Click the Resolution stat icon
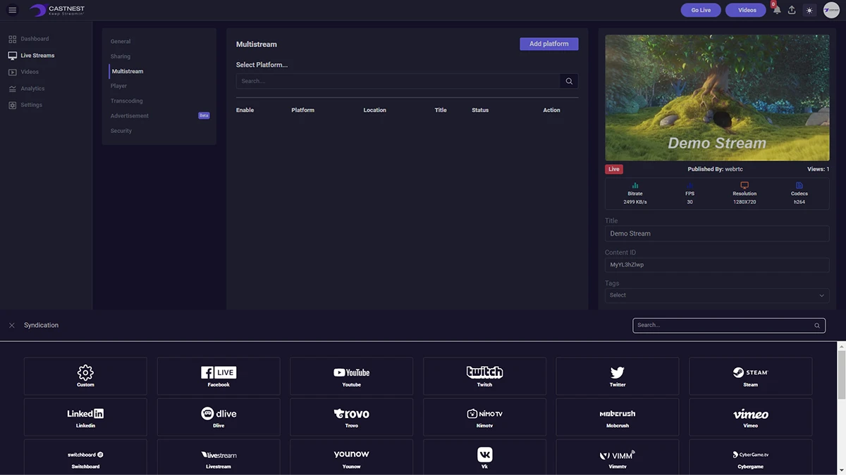 click(x=744, y=186)
